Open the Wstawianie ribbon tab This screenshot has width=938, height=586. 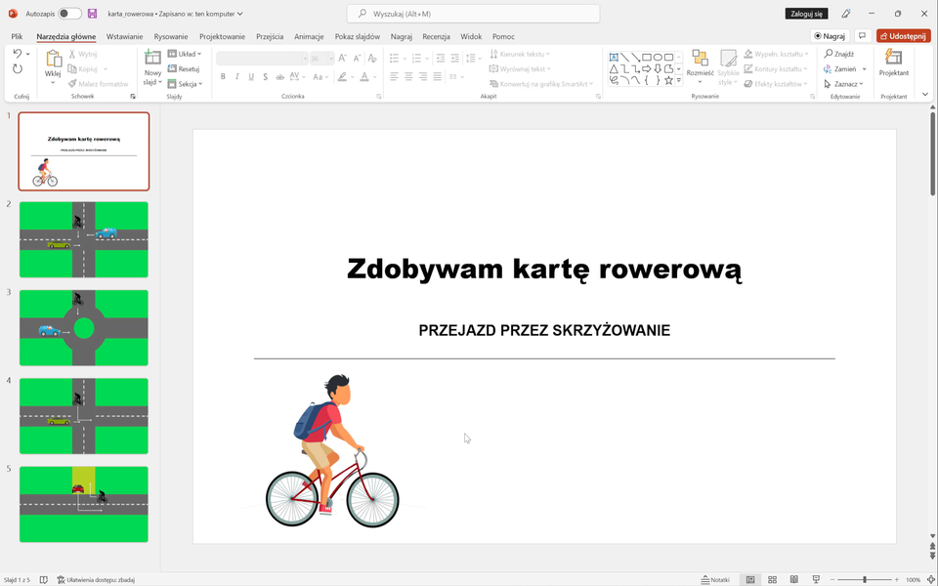(124, 36)
